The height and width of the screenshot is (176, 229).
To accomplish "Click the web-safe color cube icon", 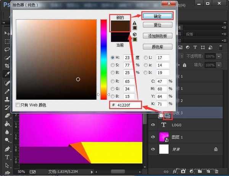I will (134, 34).
